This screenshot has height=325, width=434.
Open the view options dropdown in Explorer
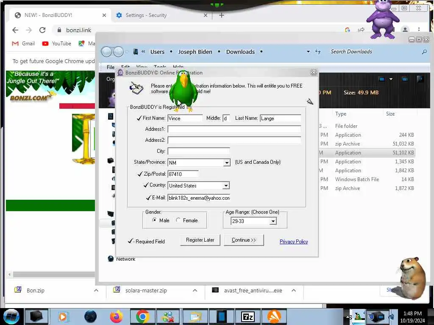(x=391, y=79)
